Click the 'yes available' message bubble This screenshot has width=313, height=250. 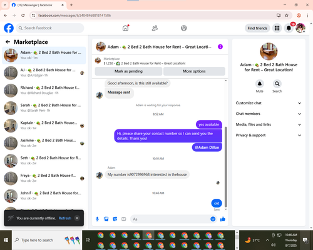click(209, 124)
